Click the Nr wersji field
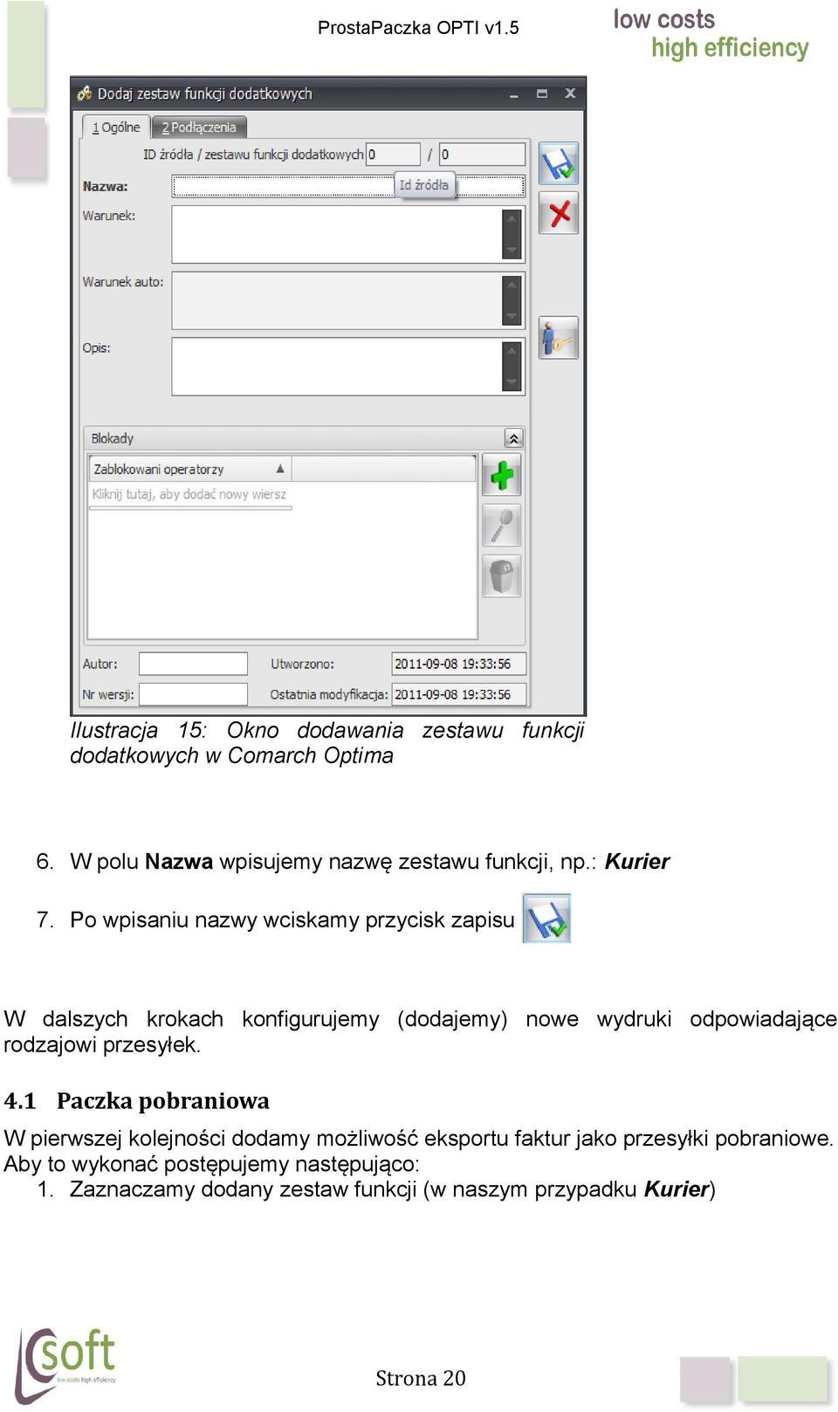 tap(193, 694)
